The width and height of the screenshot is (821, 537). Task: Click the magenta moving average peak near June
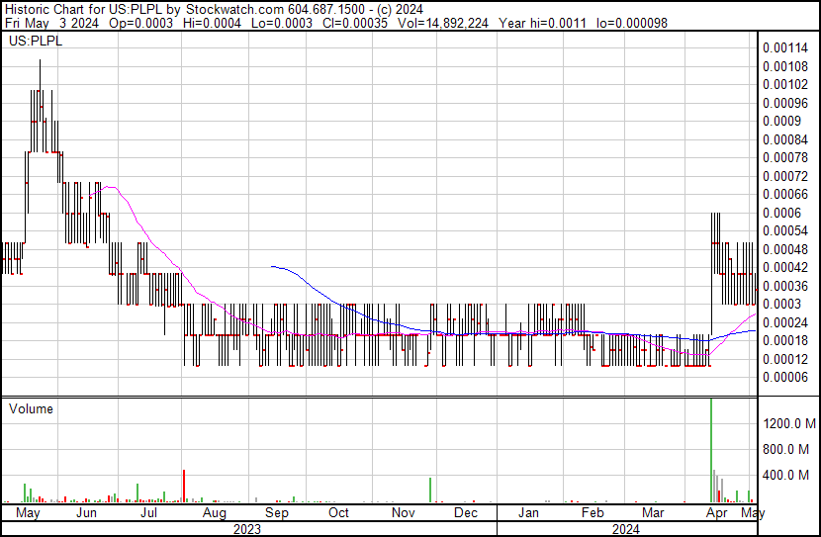[x=107, y=186]
